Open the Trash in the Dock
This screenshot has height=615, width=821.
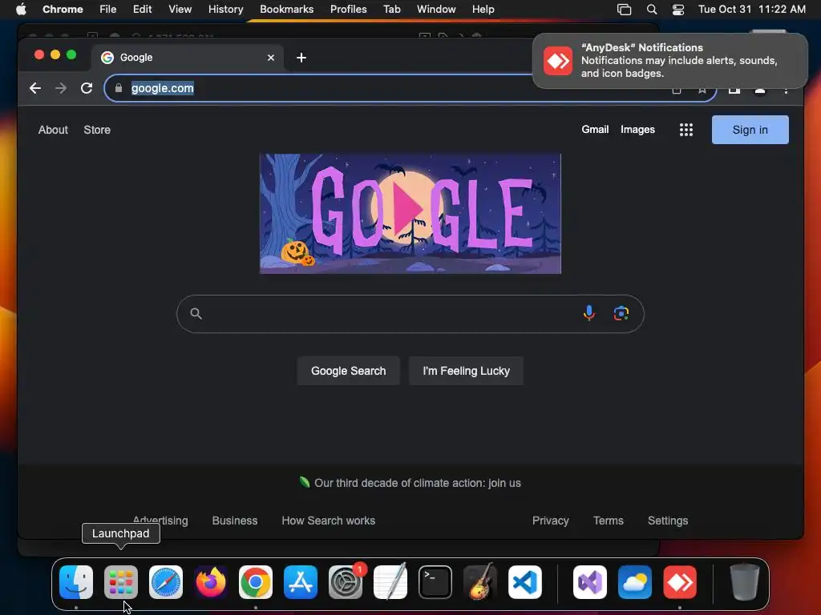point(745,581)
